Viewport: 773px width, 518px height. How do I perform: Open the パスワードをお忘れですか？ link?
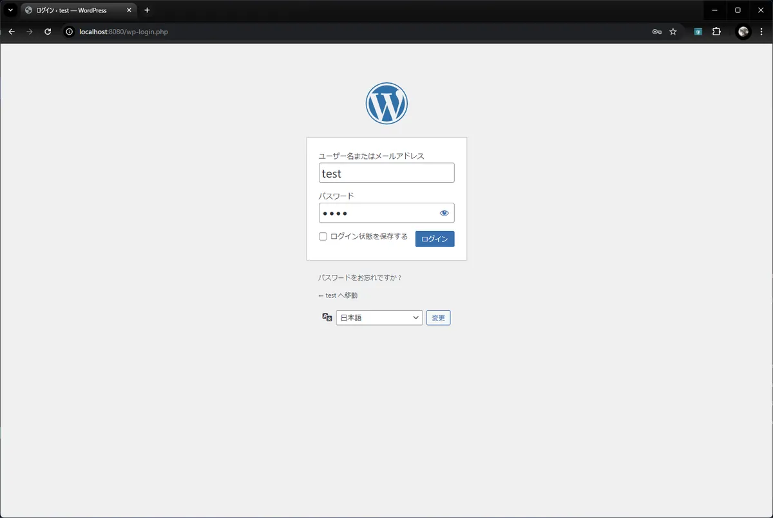click(360, 278)
